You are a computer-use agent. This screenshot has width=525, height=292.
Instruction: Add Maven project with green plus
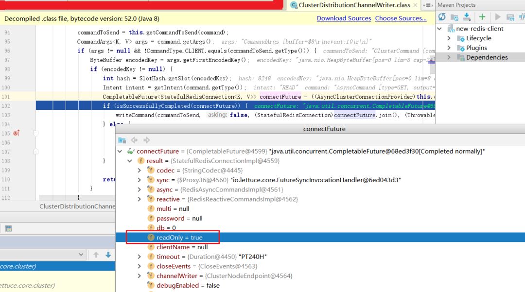pos(482,17)
